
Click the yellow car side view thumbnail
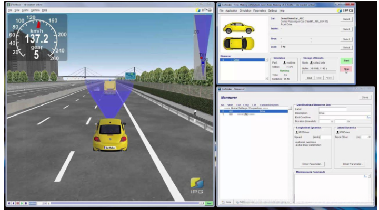click(238, 28)
